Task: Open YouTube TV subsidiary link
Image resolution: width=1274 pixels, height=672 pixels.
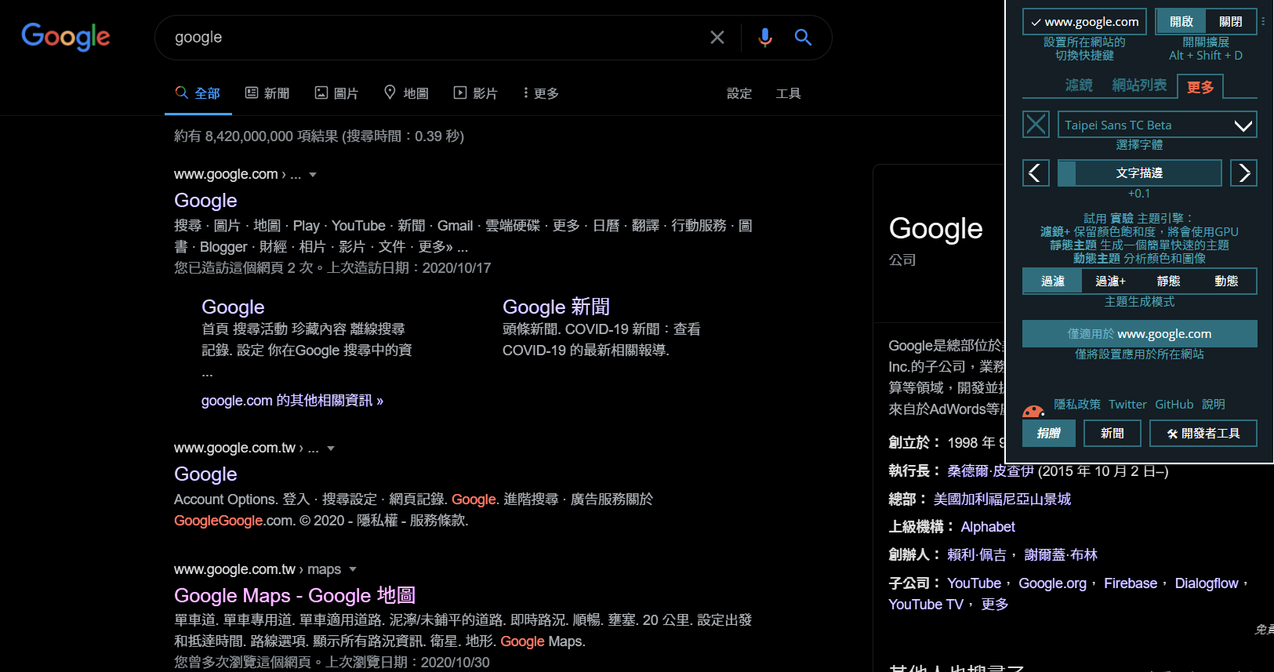Action: point(926,605)
